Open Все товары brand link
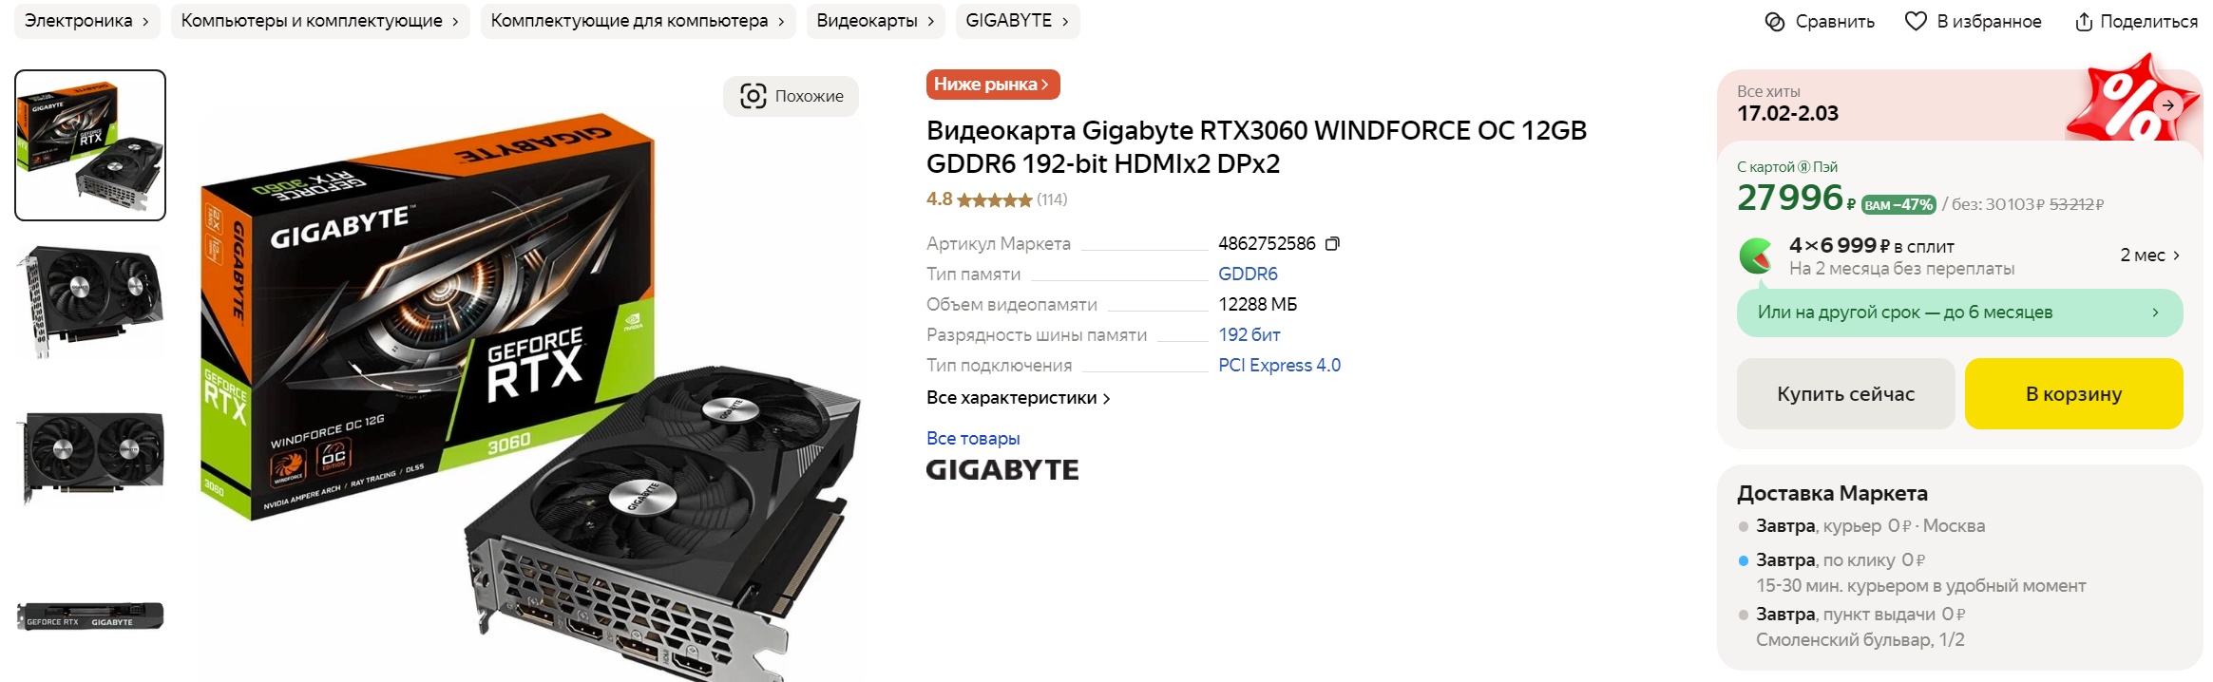 [973, 439]
